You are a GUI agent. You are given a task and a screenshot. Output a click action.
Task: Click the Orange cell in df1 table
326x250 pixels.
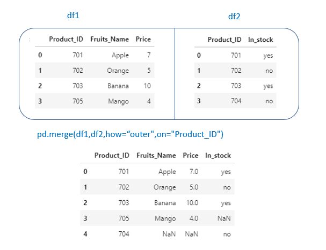click(118, 70)
